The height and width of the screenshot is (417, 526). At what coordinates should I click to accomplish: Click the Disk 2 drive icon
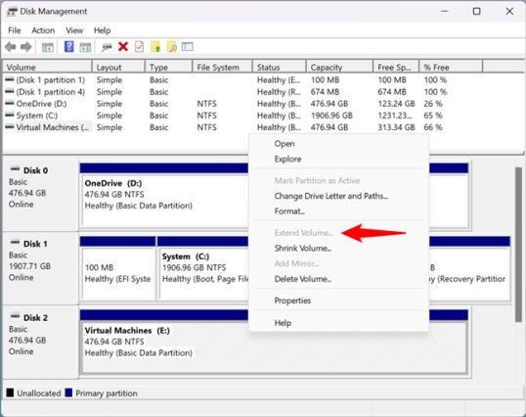coord(15,316)
